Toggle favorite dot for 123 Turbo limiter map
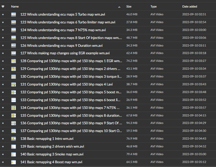Screen dimensions: 216x167 tap(3, 22)
